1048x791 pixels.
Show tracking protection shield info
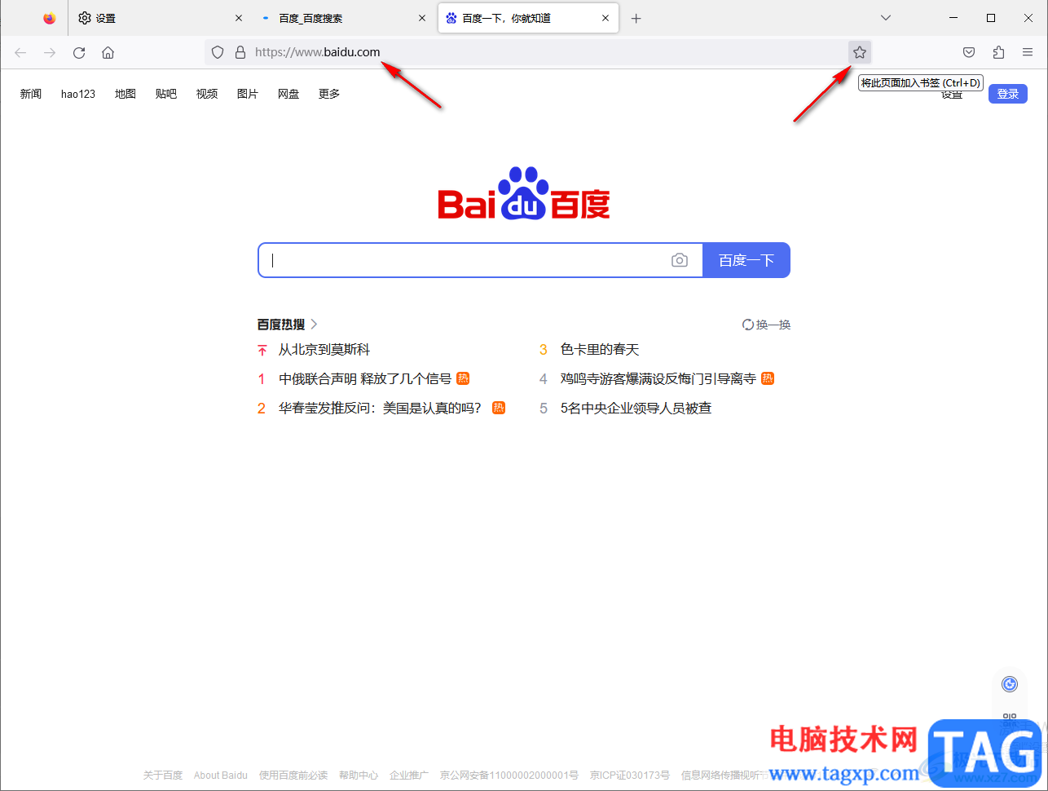218,52
